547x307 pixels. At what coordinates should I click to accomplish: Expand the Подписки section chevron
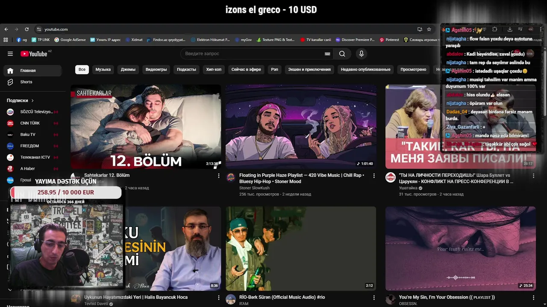32,101
